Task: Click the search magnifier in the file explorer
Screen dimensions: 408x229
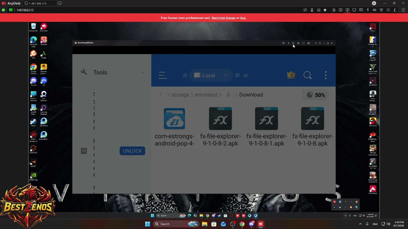Action: (308, 75)
